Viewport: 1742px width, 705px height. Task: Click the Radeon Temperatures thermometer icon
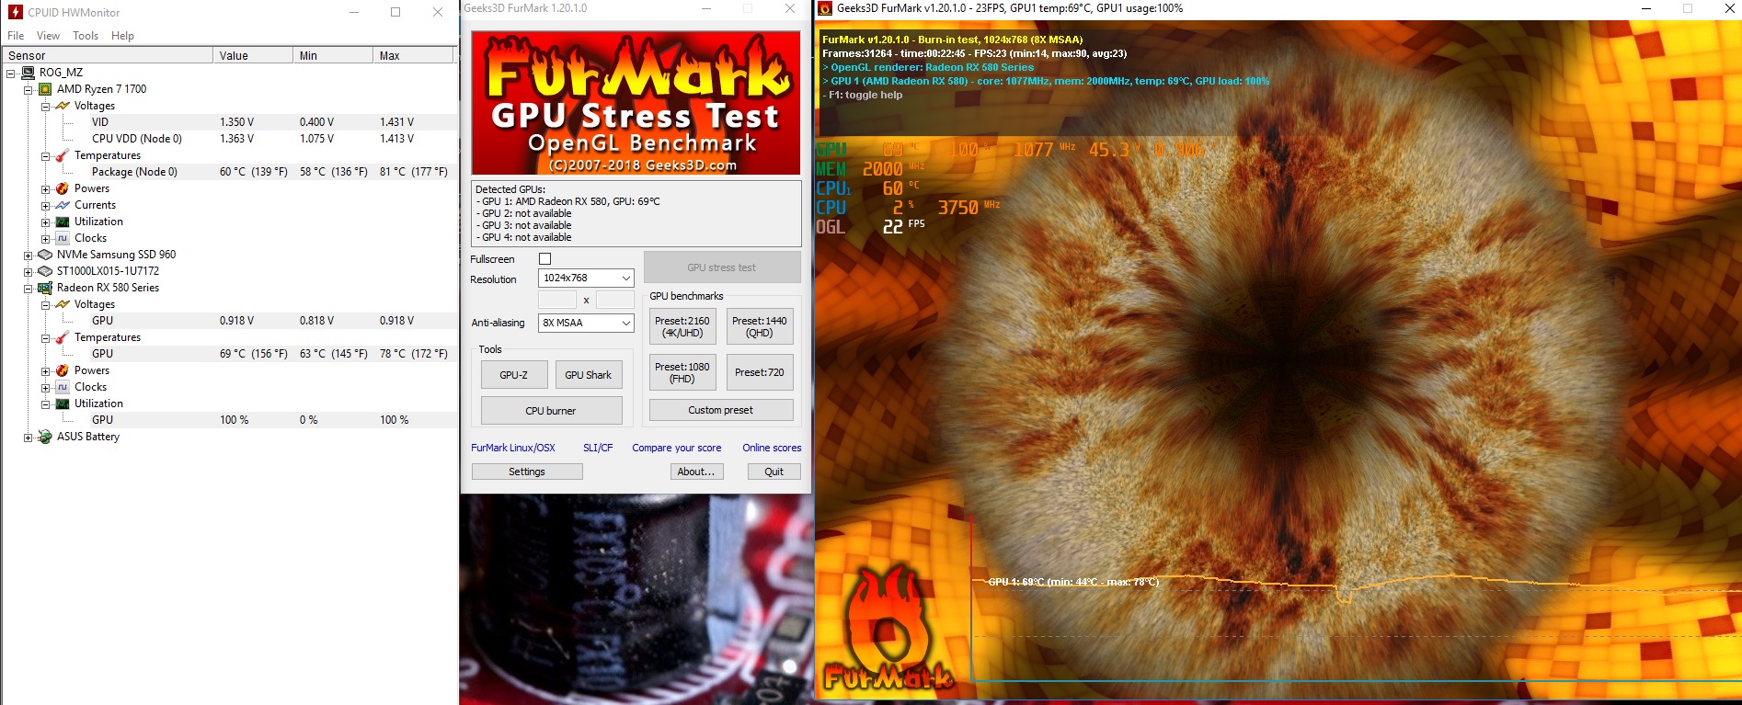[x=63, y=337]
